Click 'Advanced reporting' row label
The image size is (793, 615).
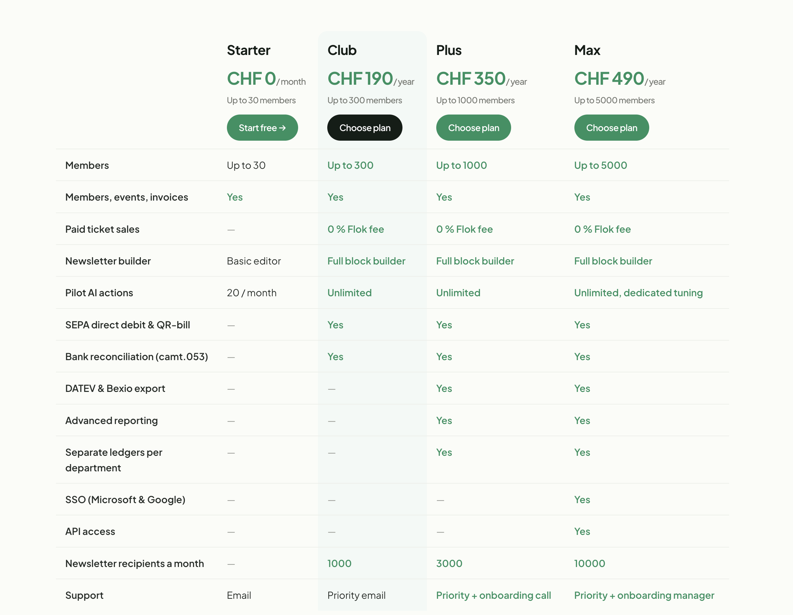click(112, 421)
